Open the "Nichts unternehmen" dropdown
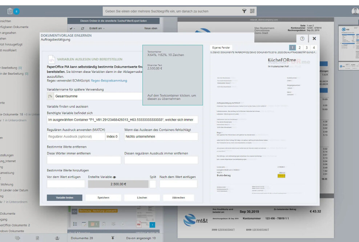This screenshot has width=359, height=242. [x=161, y=136]
